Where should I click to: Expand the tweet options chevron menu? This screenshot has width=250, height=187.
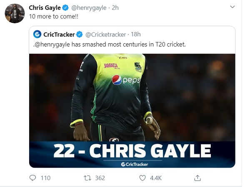[232, 7]
